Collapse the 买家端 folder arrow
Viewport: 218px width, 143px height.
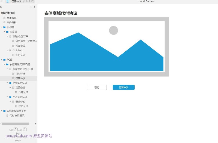point(4,32)
